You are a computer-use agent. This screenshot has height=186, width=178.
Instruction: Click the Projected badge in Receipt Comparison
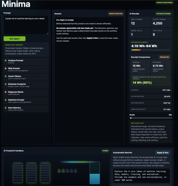tap(164, 57)
